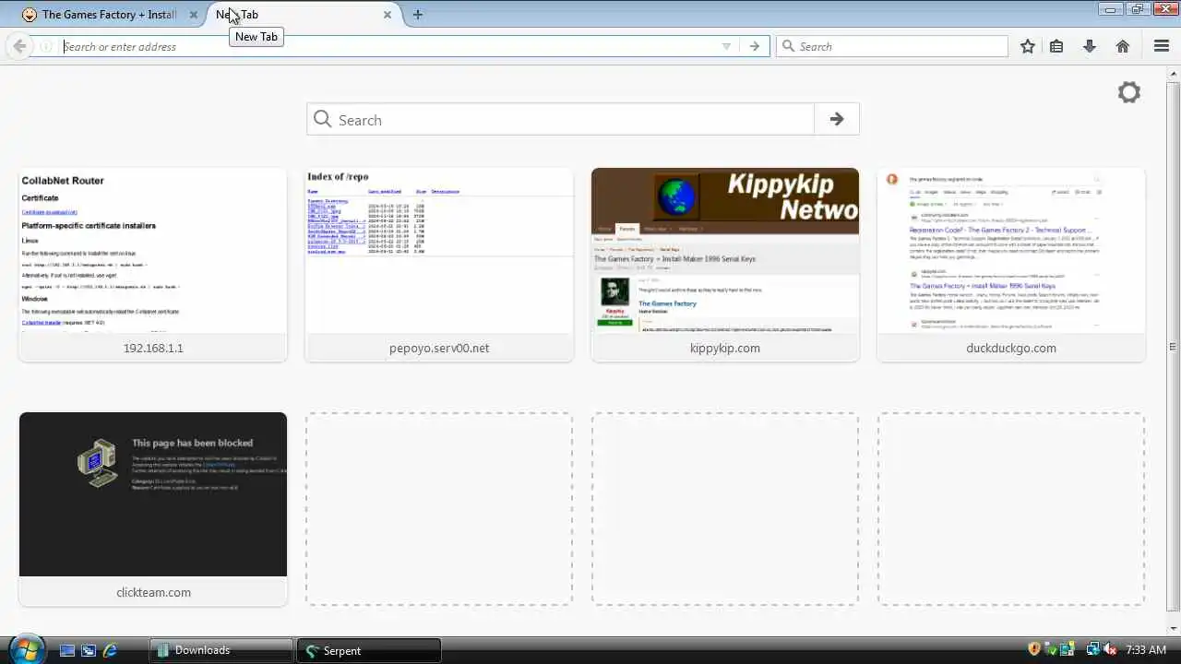The image size is (1181, 664).
Task: Submit search with the arrow button
Action: coord(837,119)
